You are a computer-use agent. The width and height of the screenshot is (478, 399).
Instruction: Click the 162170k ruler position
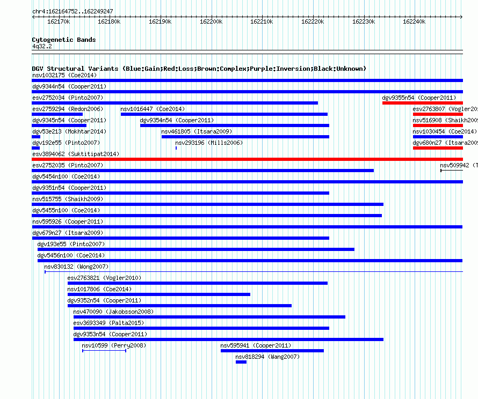pyautogui.click(x=59, y=21)
